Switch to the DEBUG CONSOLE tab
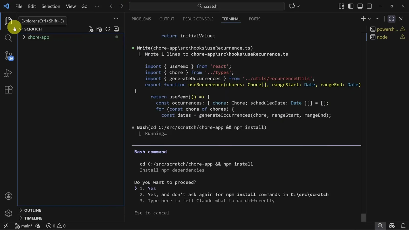The height and width of the screenshot is (230, 409). (x=198, y=19)
